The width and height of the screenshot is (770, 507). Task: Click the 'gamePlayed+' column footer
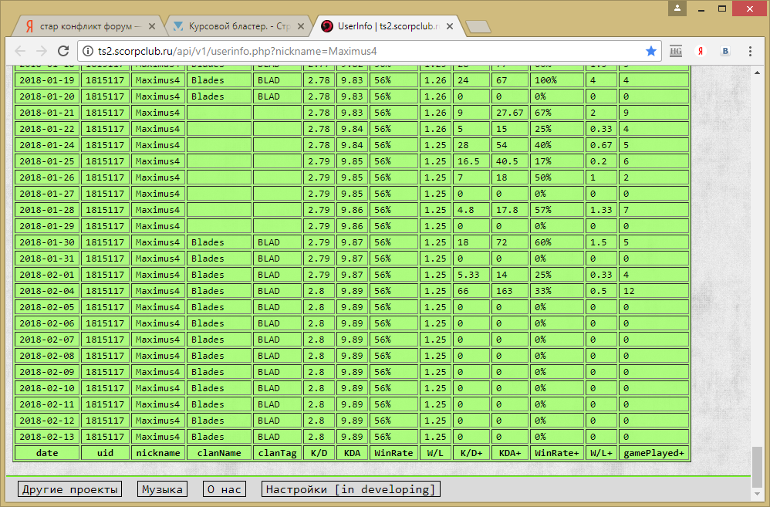[x=654, y=453]
